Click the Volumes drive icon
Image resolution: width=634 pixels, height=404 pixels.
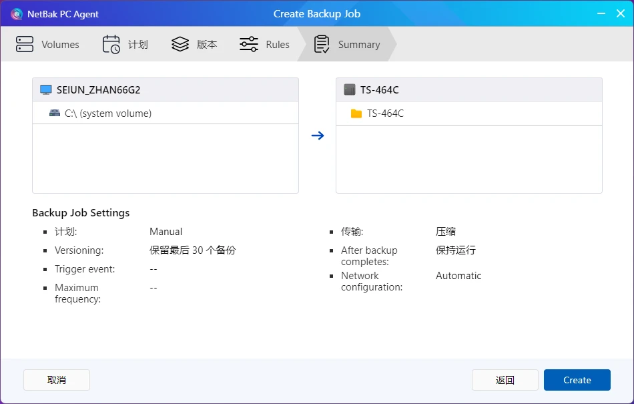[25, 45]
